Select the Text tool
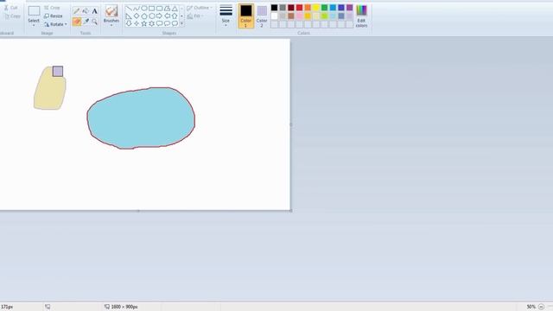553x311 pixels. pyautogui.click(x=94, y=11)
